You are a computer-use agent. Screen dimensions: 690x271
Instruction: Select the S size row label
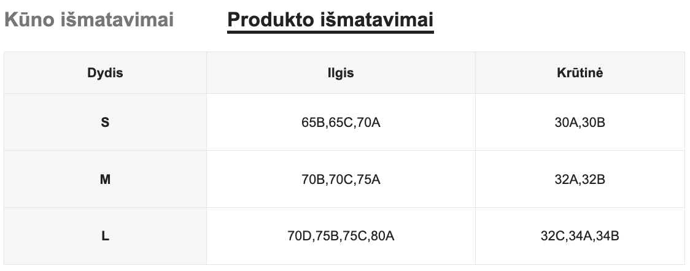[x=105, y=123]
